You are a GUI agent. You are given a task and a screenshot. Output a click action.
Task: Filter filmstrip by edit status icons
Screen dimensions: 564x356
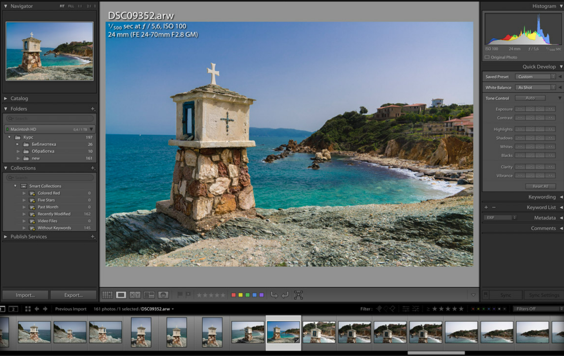click(x=411, y=309)
